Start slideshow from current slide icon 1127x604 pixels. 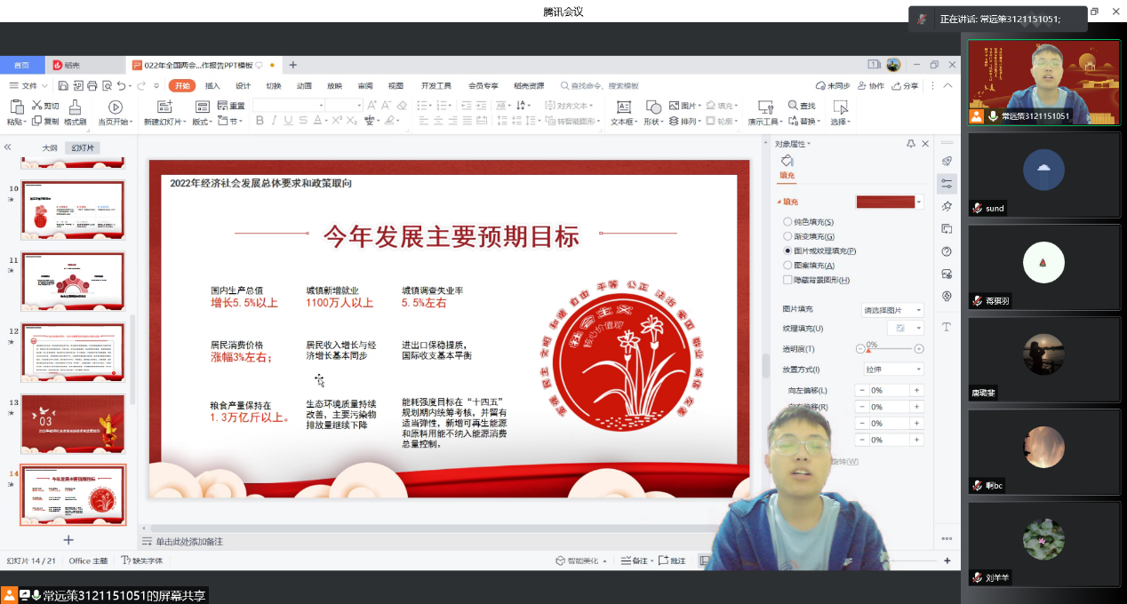(x=115, y=107)
